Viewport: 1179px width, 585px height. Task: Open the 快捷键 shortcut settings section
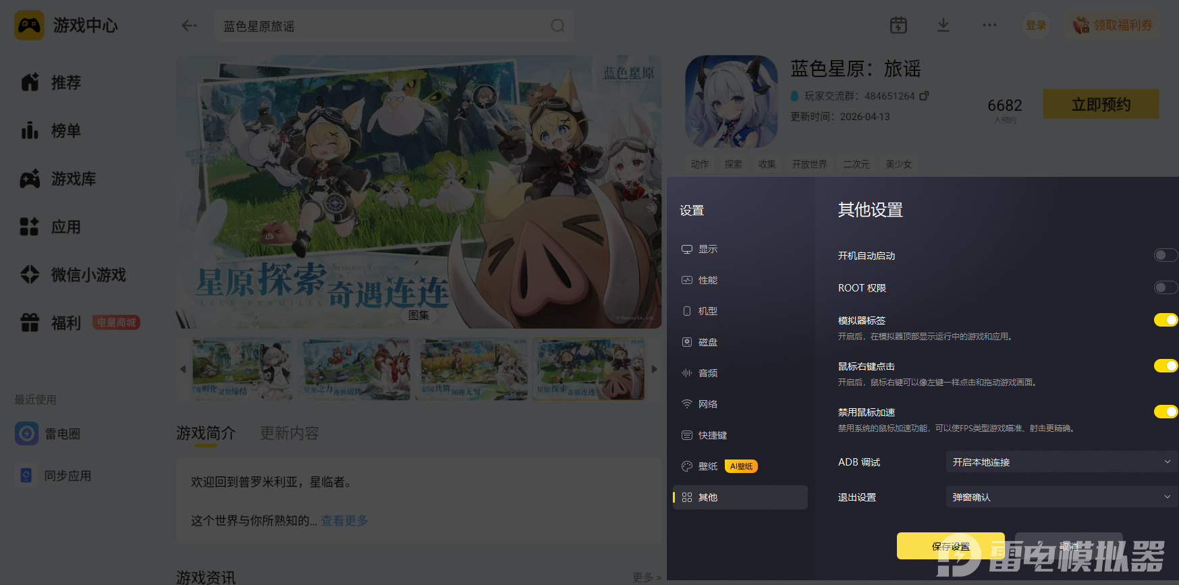coord(740,435)
